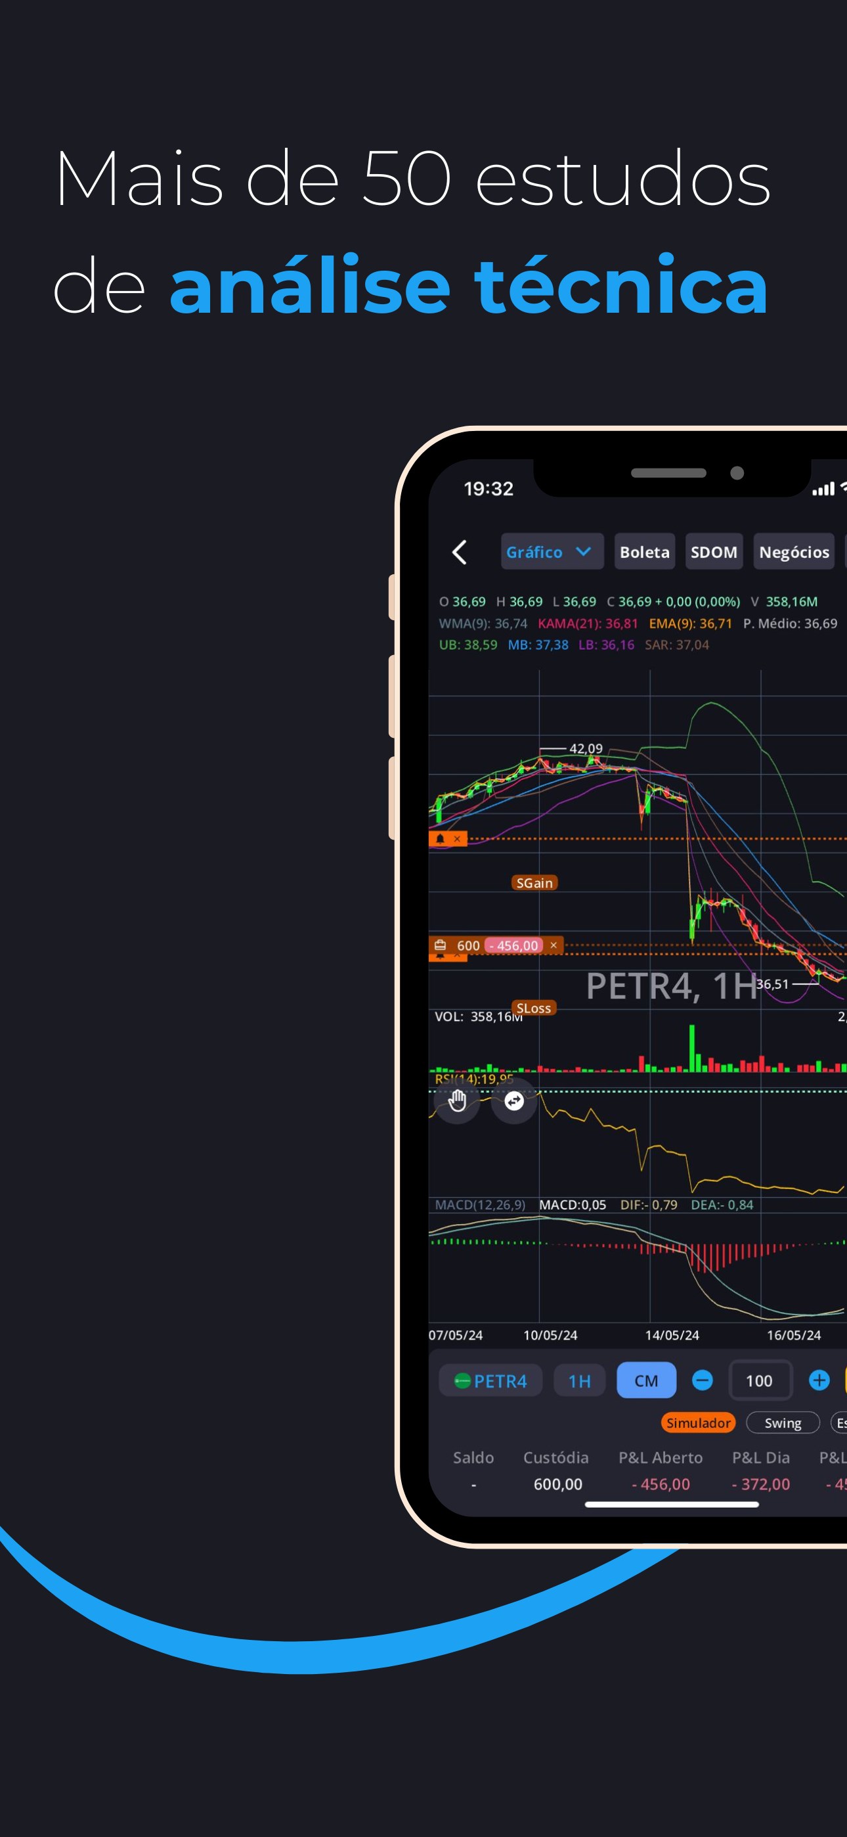Decrease quantity with minus icon
This screenshot has width=847, height=1837.
(703, 1380)
